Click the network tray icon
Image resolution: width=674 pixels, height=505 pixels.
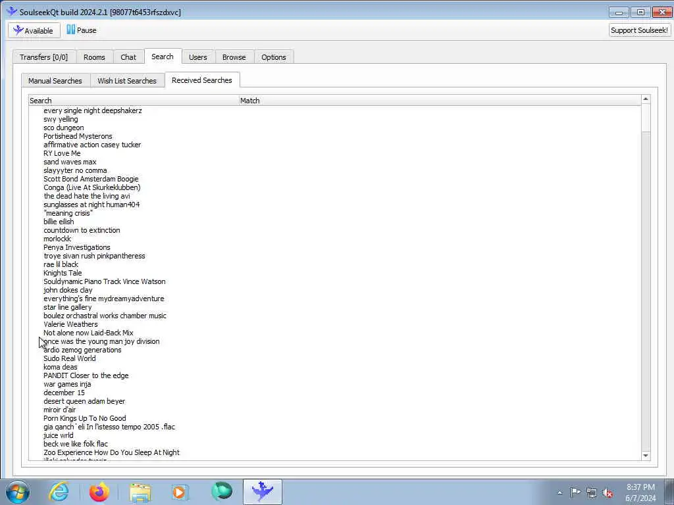click(592, 493)
